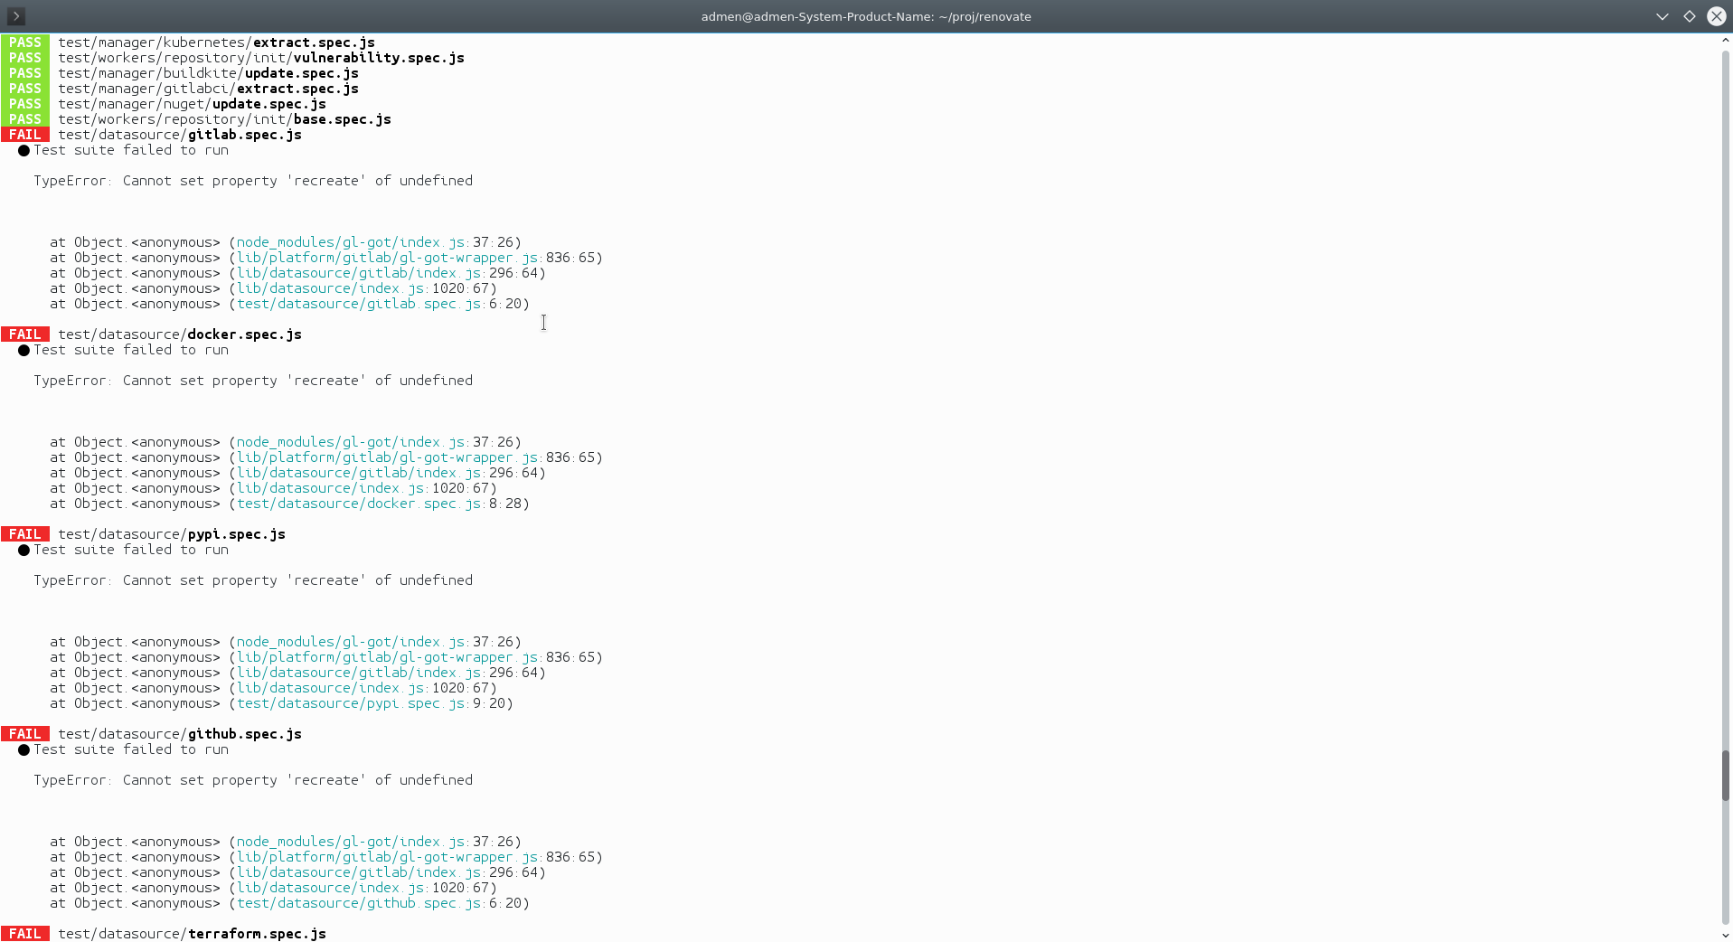Open the terminal menu icon in title bar

tap(16, 16)
